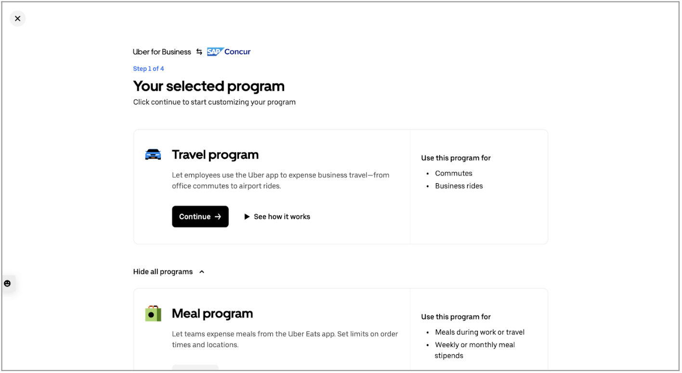Click the play triangle next to See how it works
The width and height of the screenshot is (682, 373).
(247, 216)
